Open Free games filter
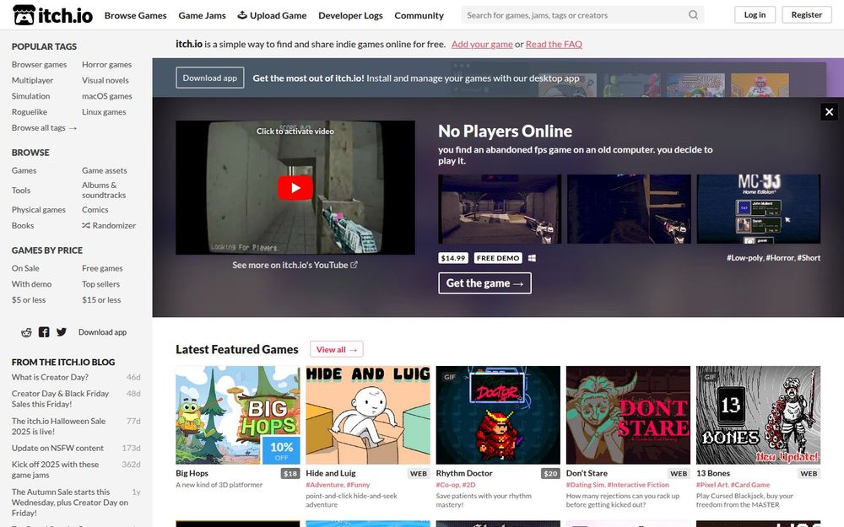This screenshot has width=844, height=527. tap(102, 268)
